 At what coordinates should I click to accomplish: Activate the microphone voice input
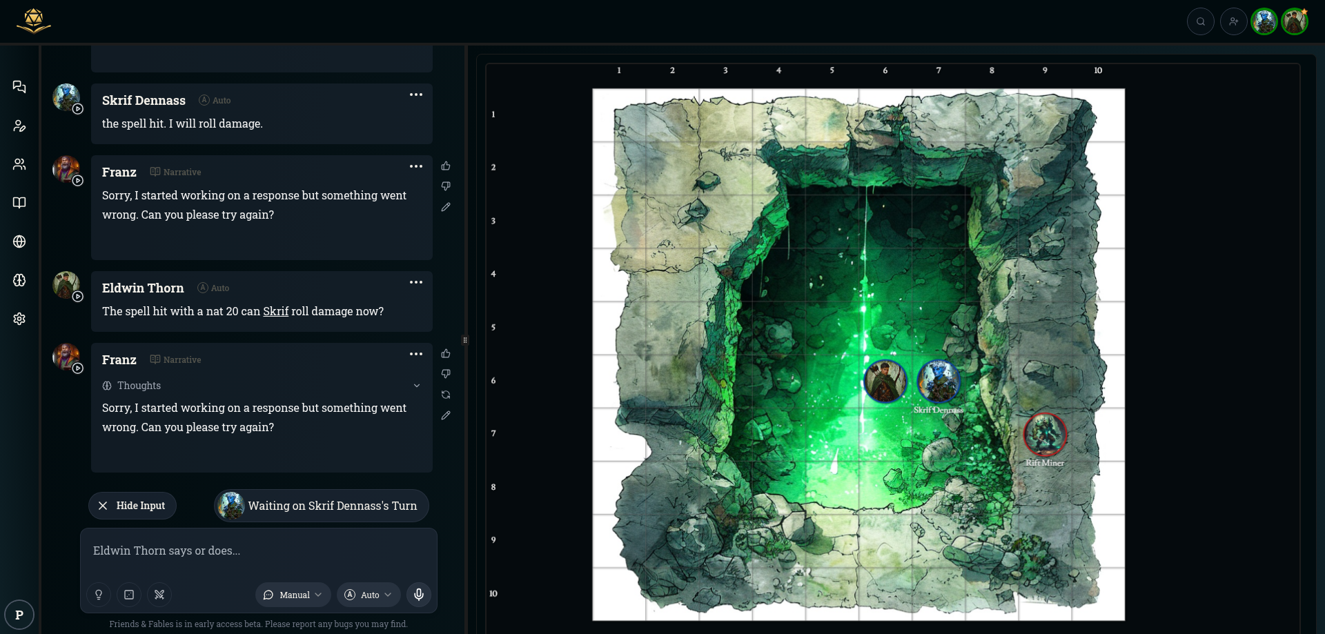click(419, 595)
